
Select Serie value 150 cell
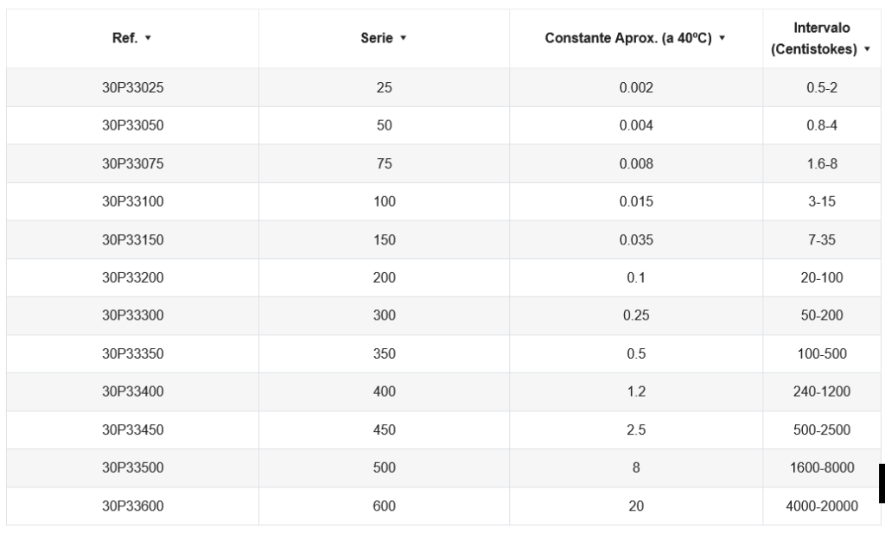click(385, 239)
